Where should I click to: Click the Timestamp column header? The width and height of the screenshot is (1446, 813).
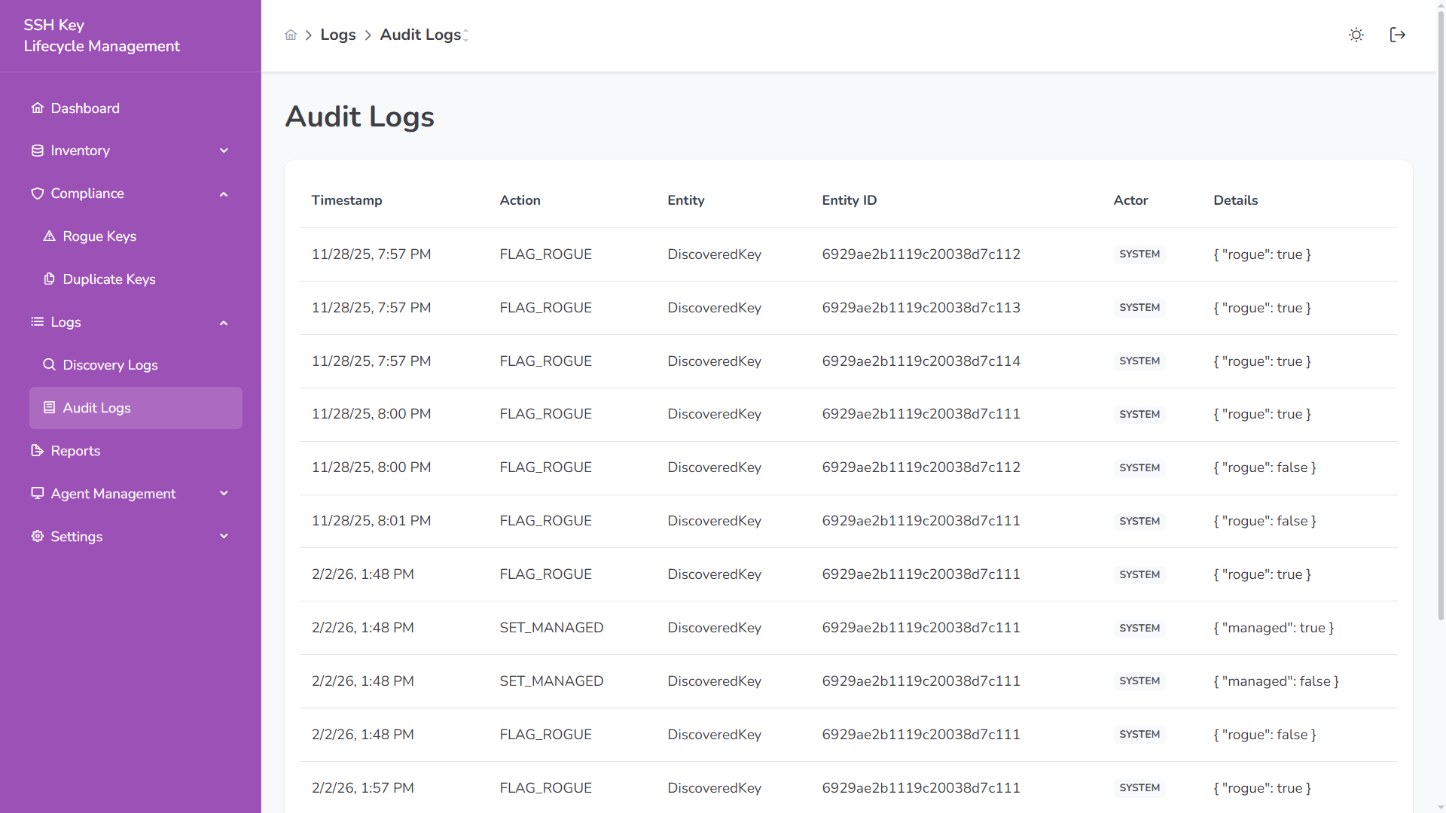(346, 200)
